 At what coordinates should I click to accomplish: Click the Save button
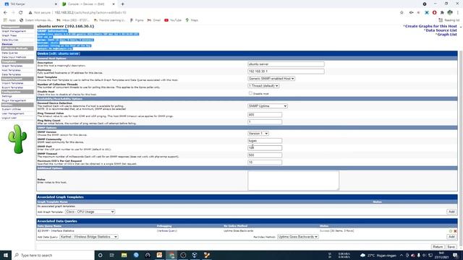tap(451, 247)
